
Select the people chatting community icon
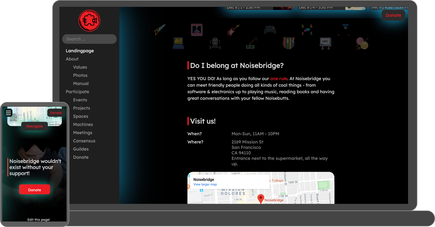click(307, 29)
